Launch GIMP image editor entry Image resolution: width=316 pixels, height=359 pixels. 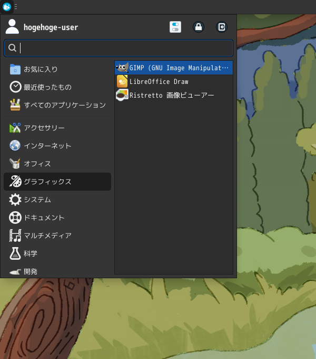point(174,68)
